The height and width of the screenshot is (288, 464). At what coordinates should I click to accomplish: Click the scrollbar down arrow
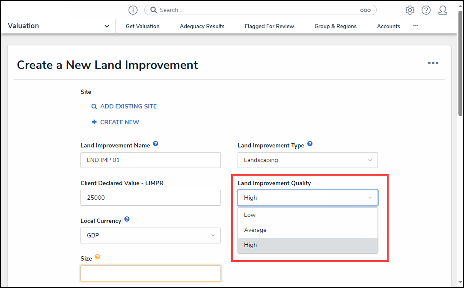pos(460,282)
